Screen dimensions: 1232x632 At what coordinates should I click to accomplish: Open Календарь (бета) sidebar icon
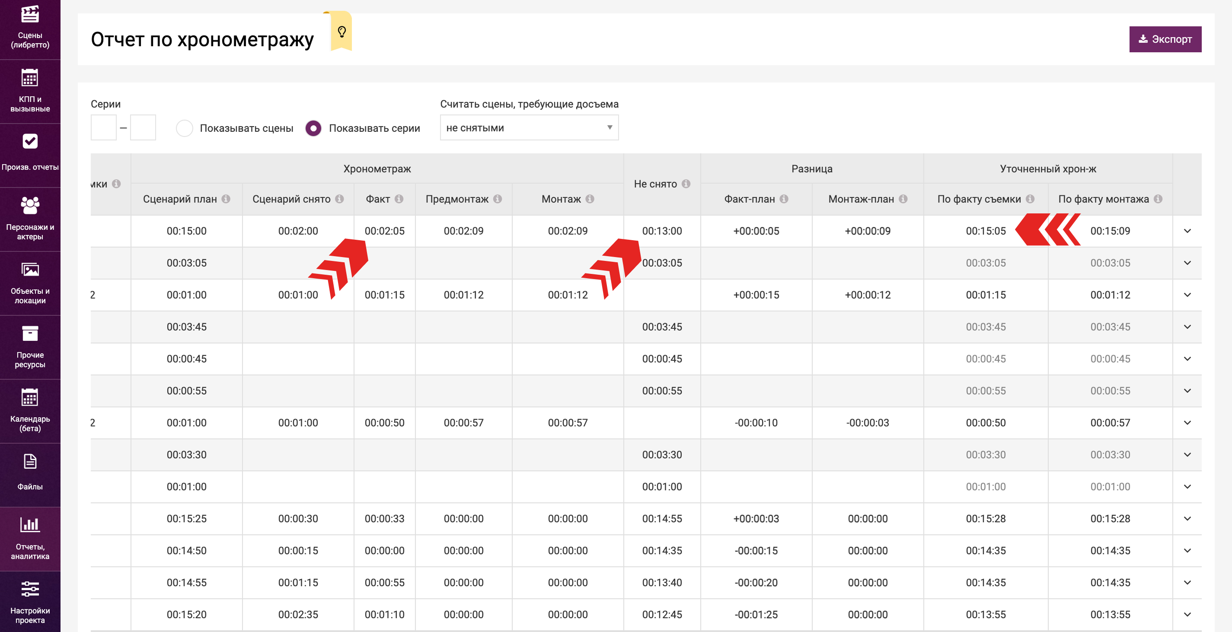[30, 398]
